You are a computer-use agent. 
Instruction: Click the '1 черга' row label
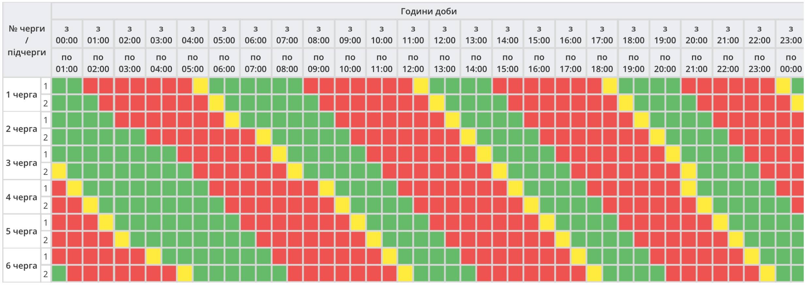click(x=22, y=95)
